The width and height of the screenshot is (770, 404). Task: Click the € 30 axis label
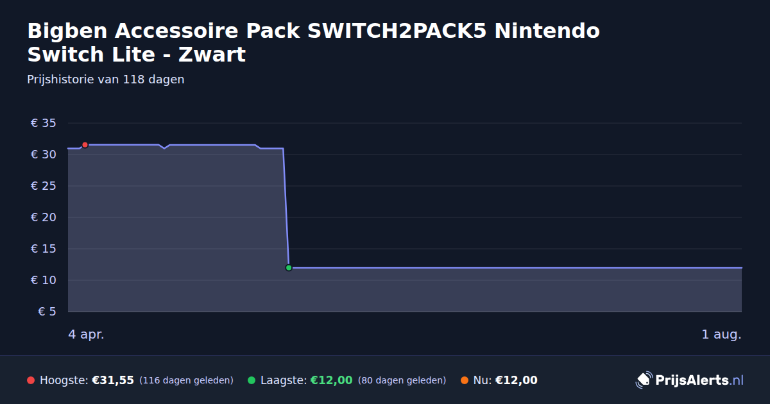click(x=44, y=155)
